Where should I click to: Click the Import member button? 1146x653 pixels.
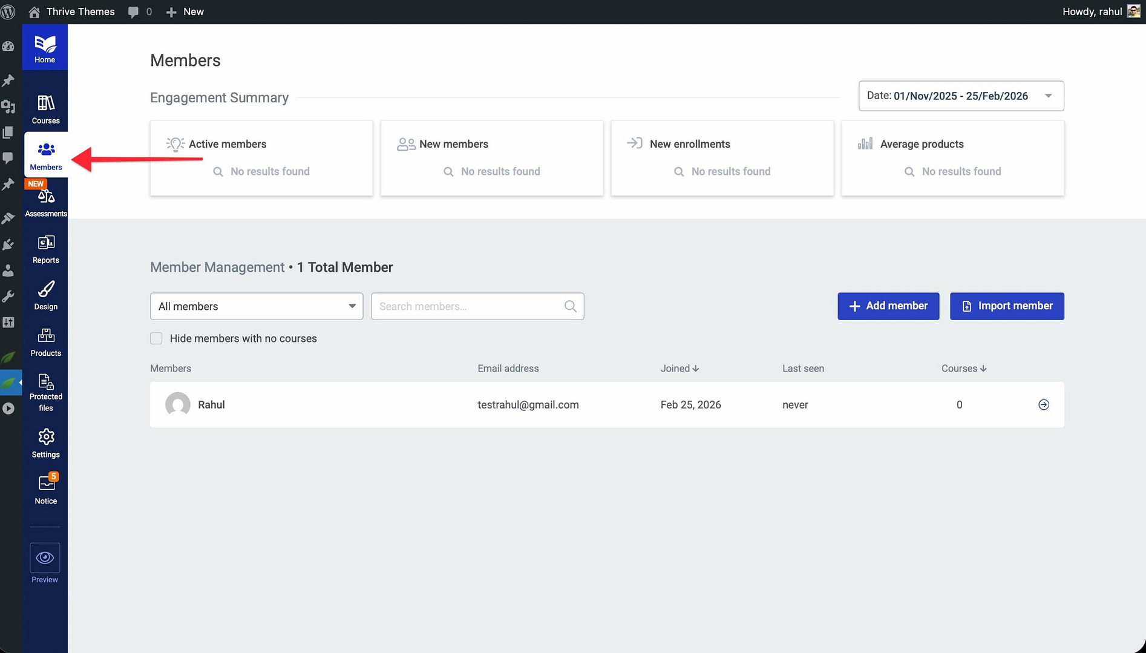[1006, 306]
